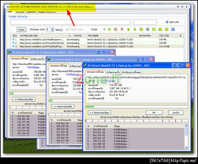Click the green plus add-link icon

pos(109,29)
